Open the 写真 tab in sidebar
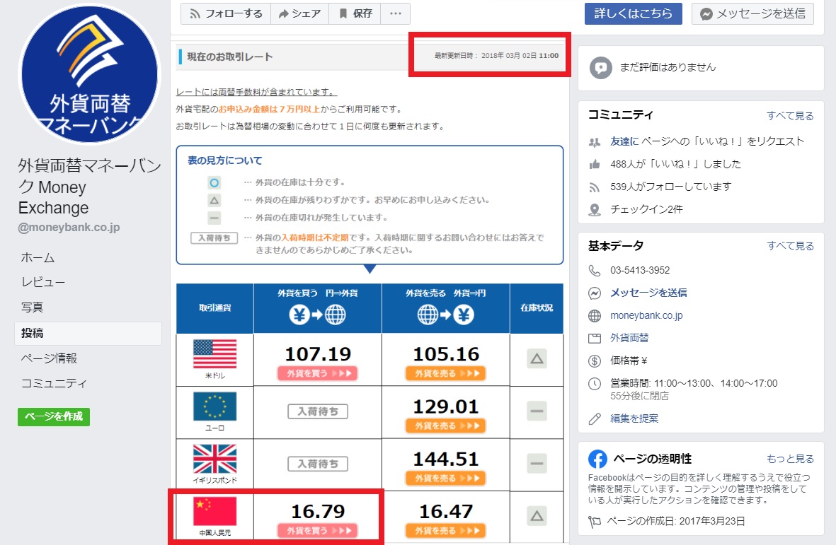 tap(32, 307)
